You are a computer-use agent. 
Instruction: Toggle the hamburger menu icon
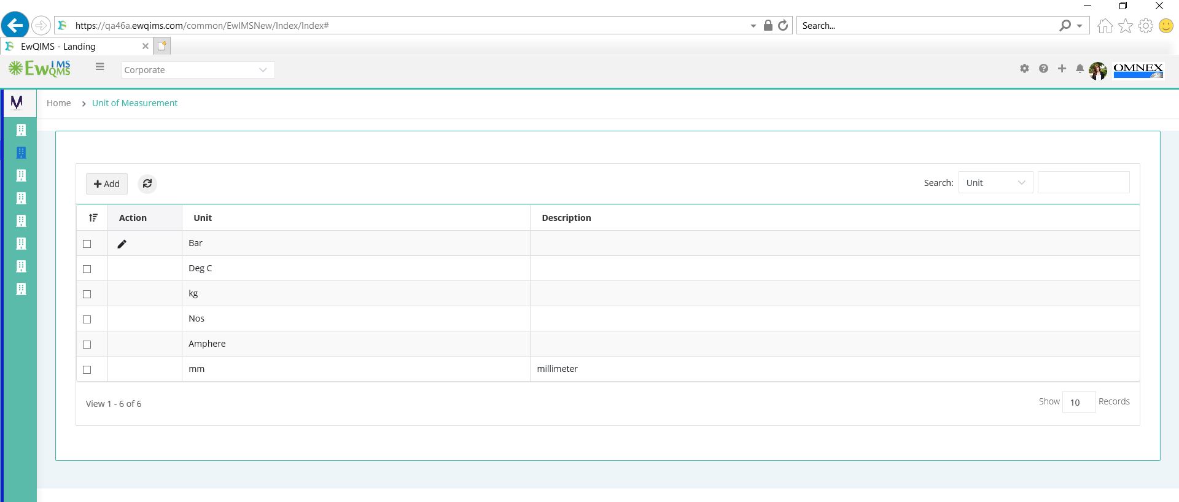point(99,67)
